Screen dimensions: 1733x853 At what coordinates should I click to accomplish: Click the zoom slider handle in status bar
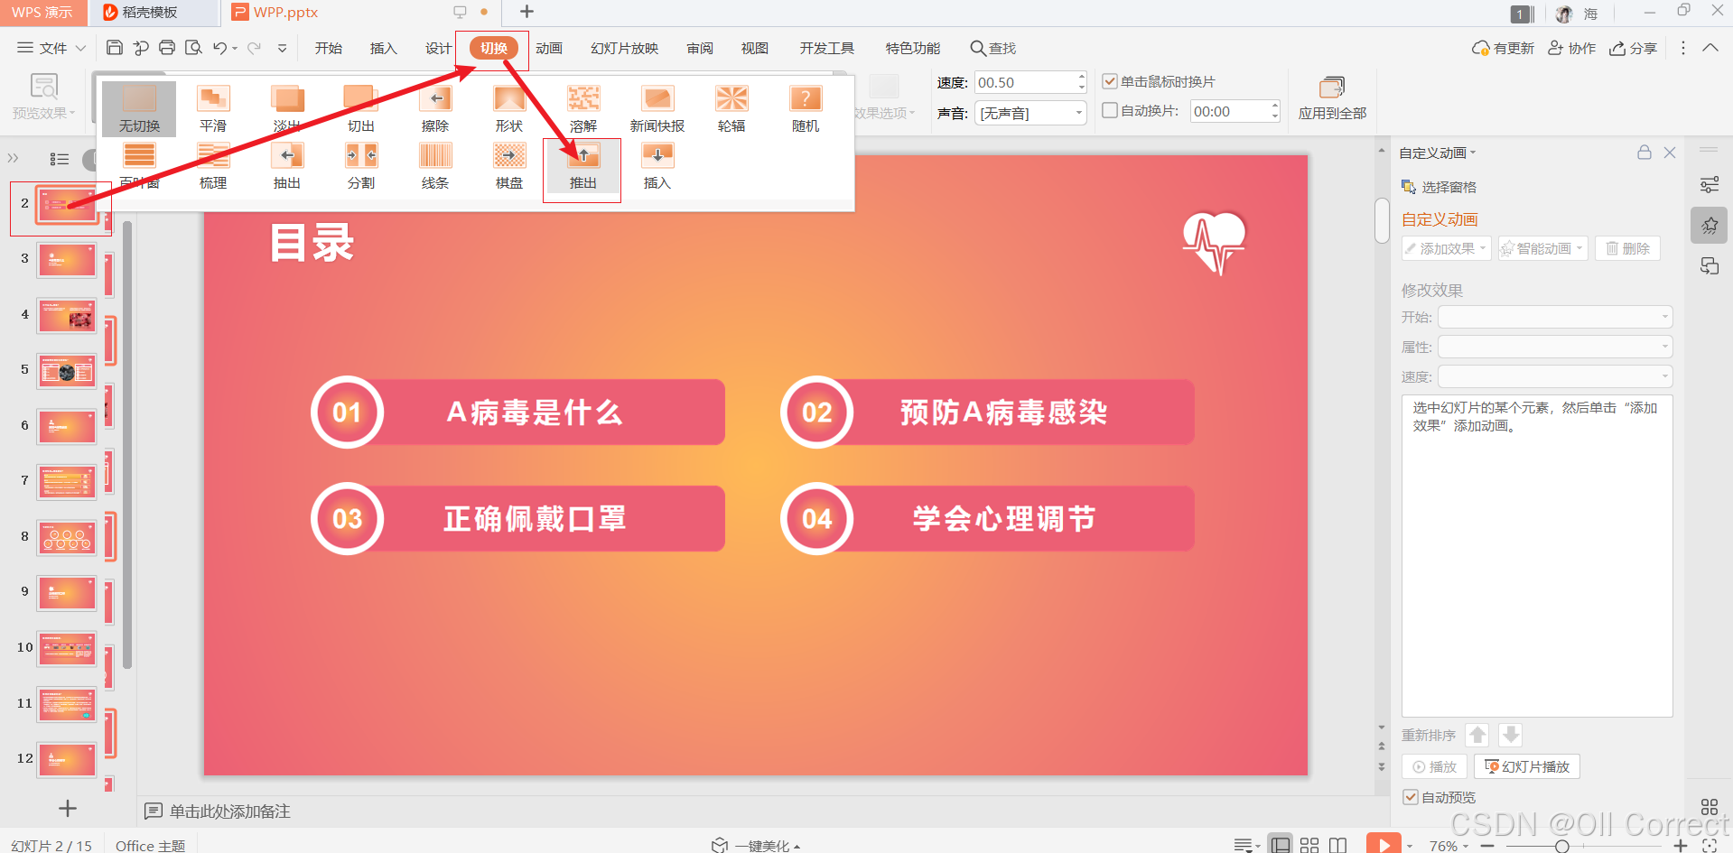click(1561, 846)
